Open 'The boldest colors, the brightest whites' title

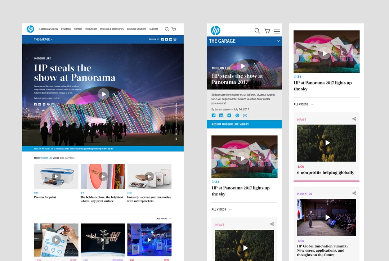pos(102,199)
